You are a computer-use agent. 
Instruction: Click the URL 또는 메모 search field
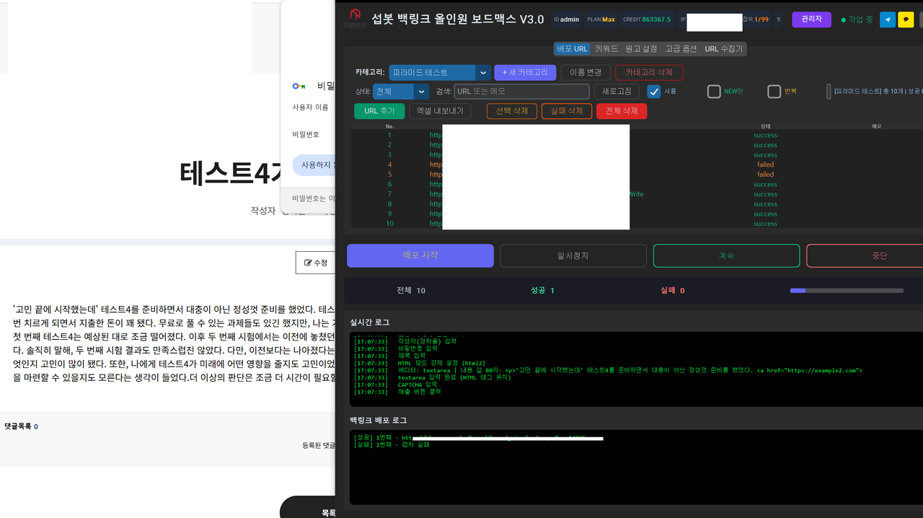pos(522,92)
